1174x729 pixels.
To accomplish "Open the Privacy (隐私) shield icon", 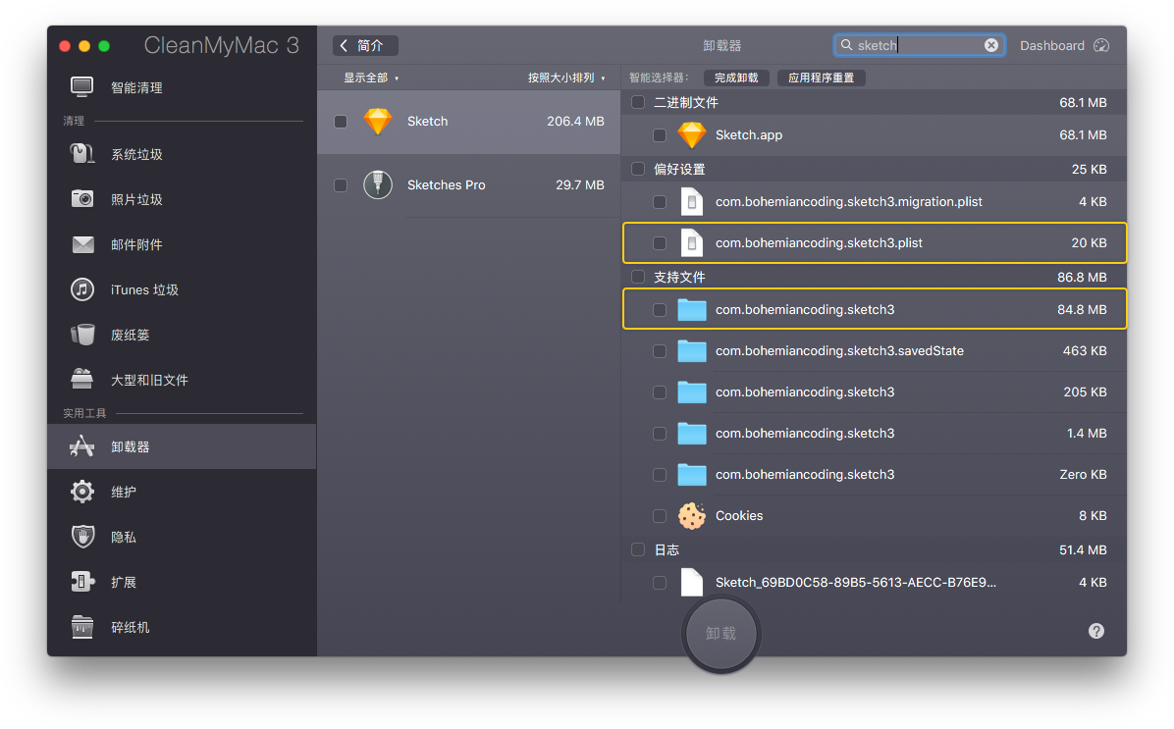I will pyautogui.click(x=82, y=537).
